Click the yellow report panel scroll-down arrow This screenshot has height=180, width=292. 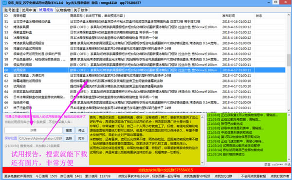click(202, 163)
